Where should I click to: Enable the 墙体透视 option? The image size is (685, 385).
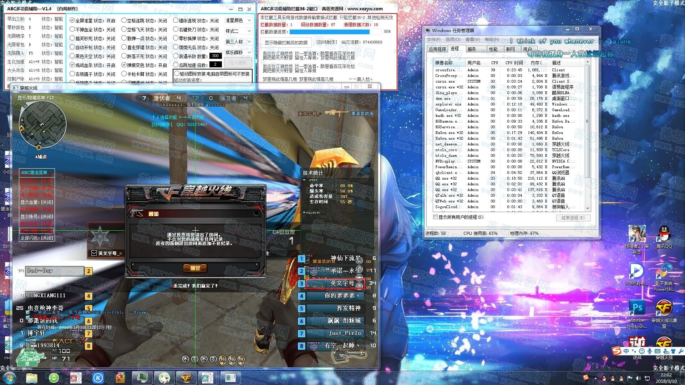[x=176, y=21]
